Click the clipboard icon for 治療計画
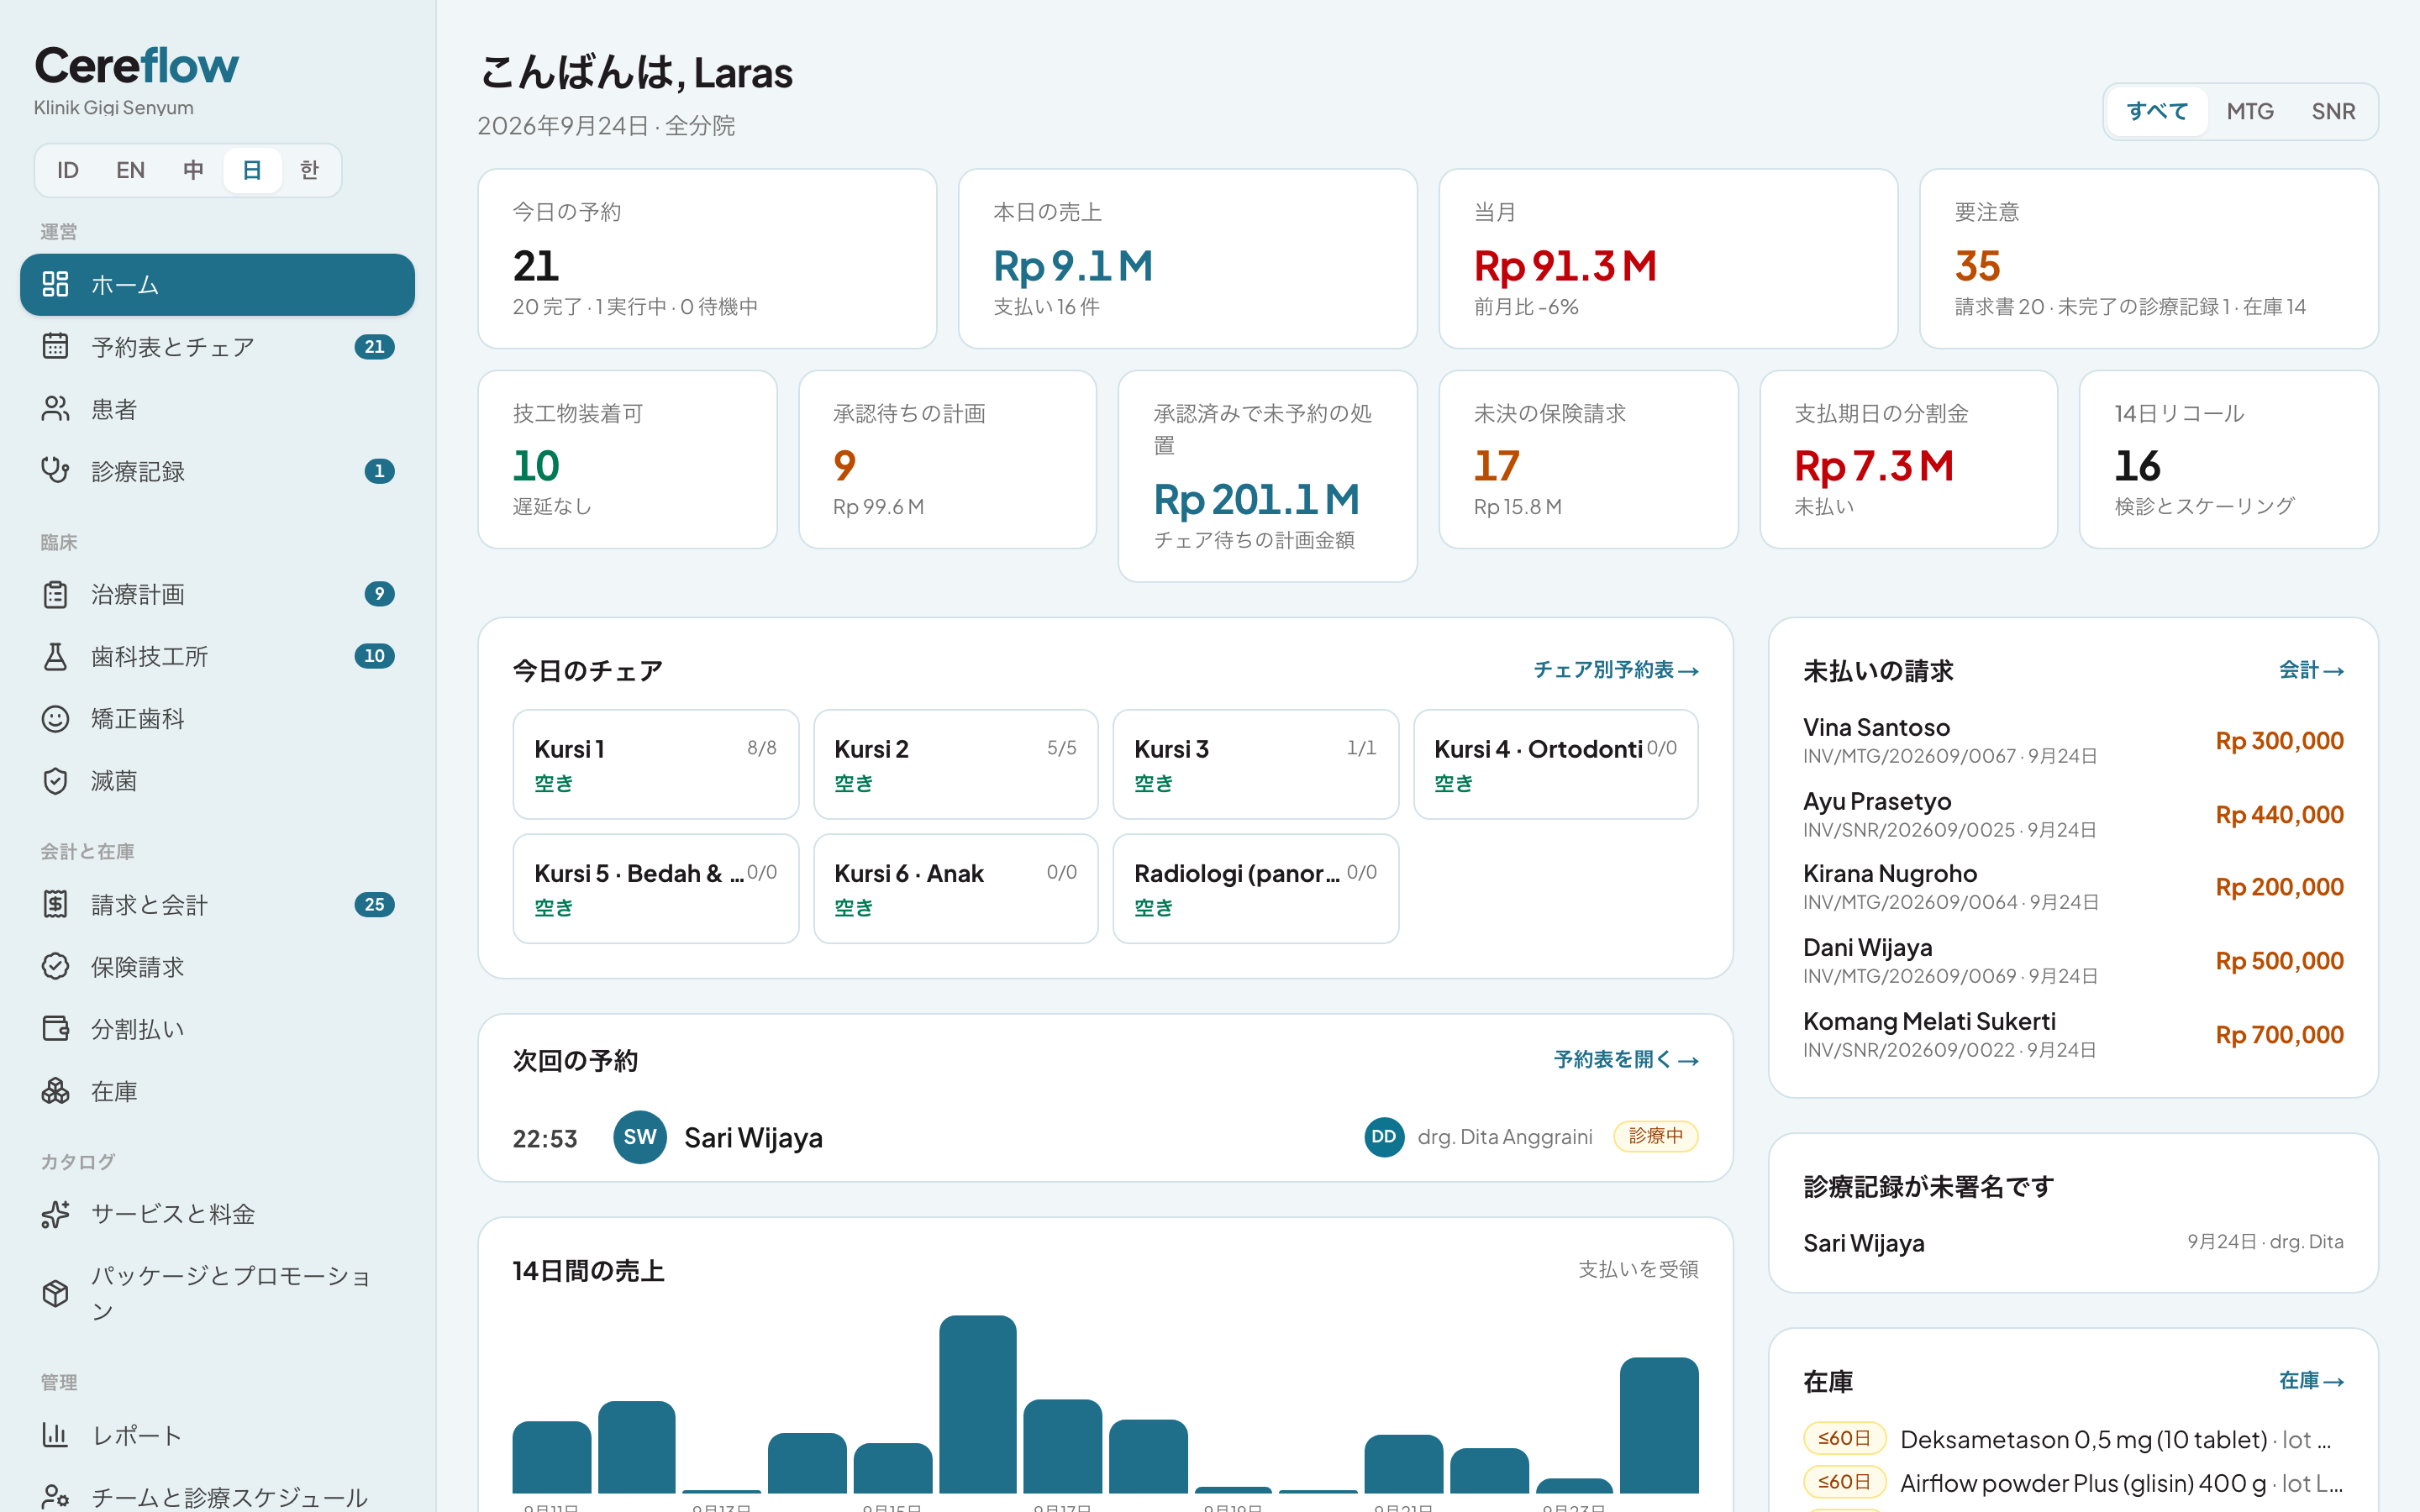The width and height of the screenshot is (2420, 1512). [x=55, y=595]
